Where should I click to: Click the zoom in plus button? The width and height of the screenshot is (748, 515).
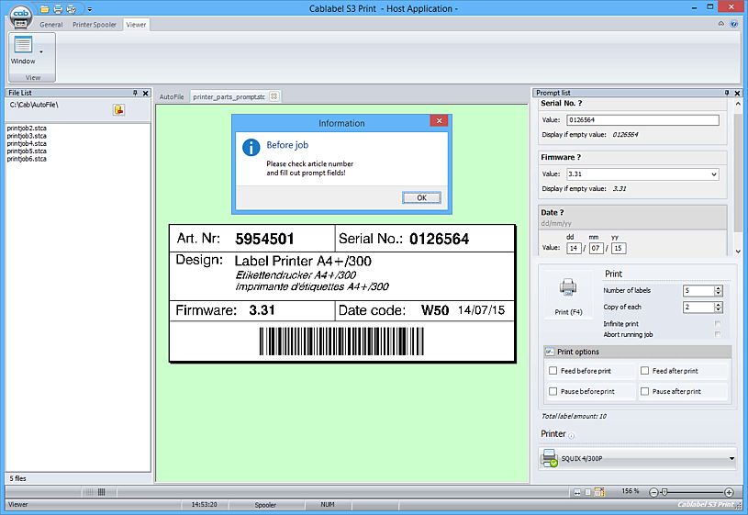729,492
